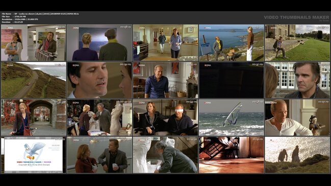331x186 pixels.
Task: Open thumbnail of man carrying ladder in gallery
Action: 34,43
